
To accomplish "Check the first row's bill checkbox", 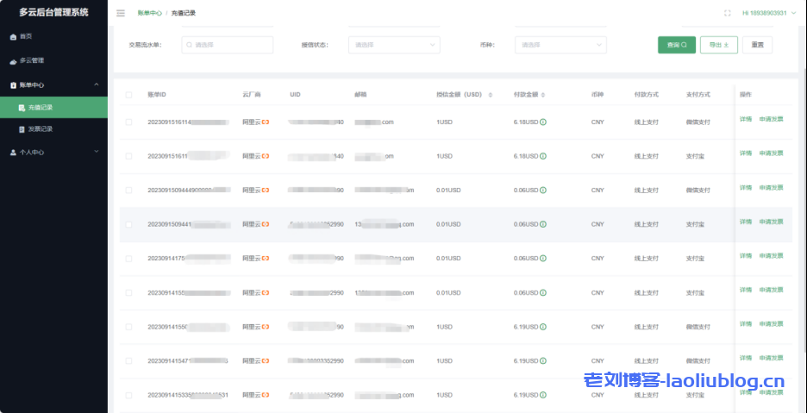I will pos(129,122).
